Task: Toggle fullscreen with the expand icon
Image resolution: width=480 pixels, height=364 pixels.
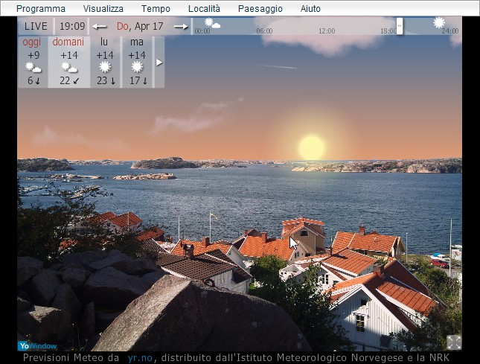Action: (x=454, y=342)
